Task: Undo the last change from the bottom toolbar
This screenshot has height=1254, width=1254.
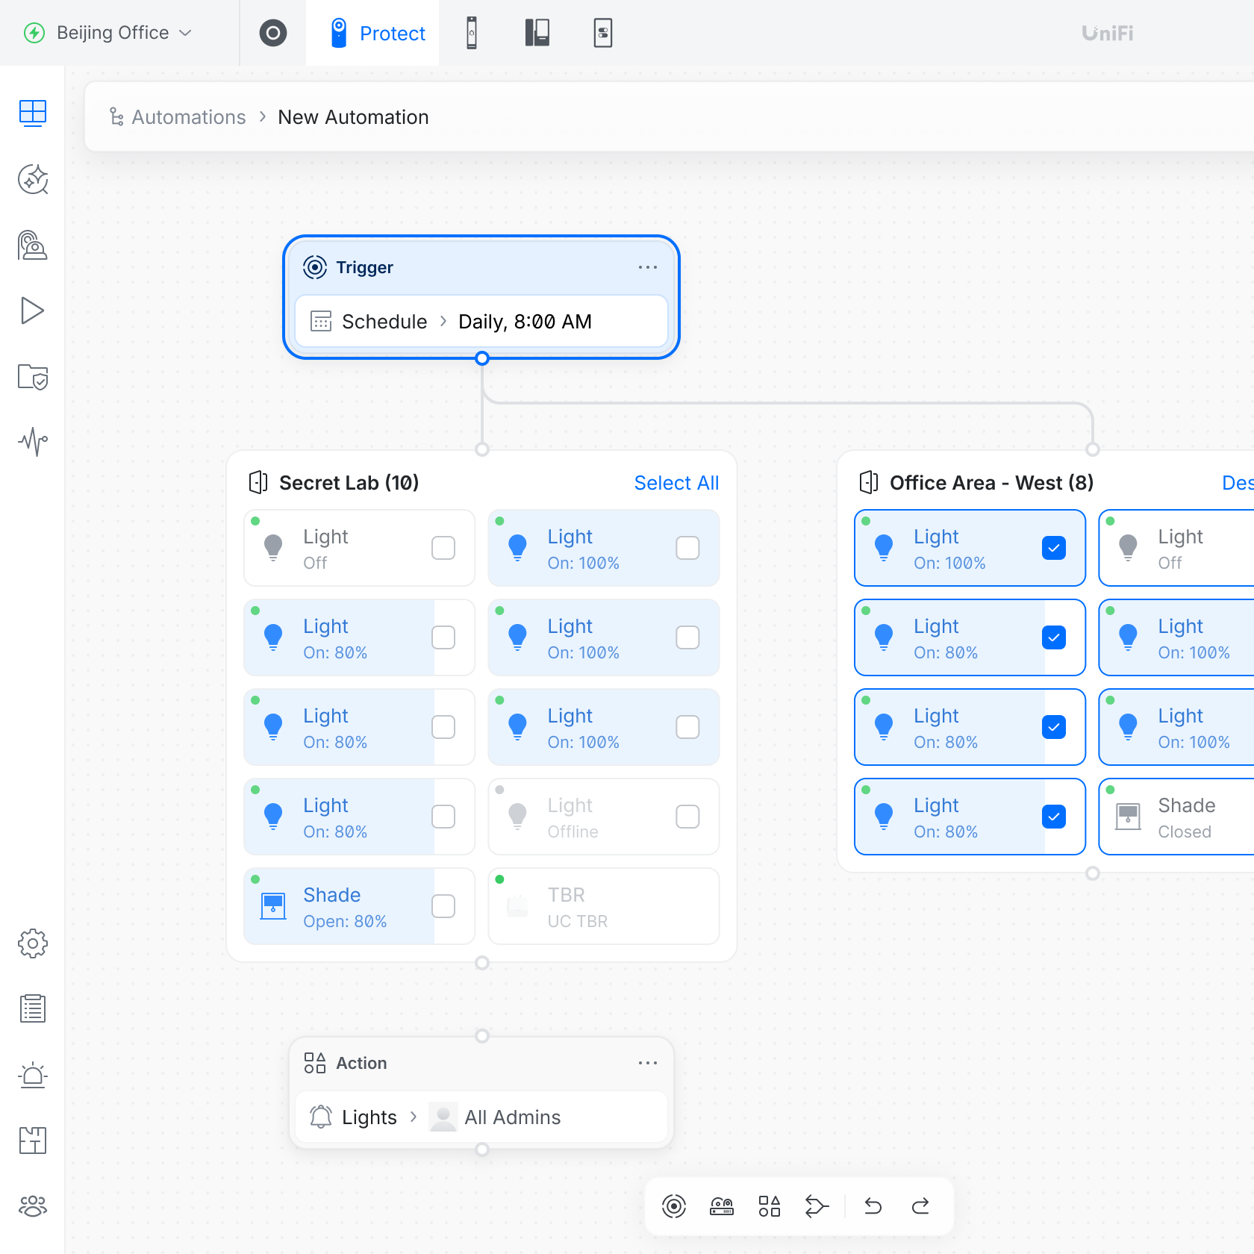Action: click(873, 1206)
